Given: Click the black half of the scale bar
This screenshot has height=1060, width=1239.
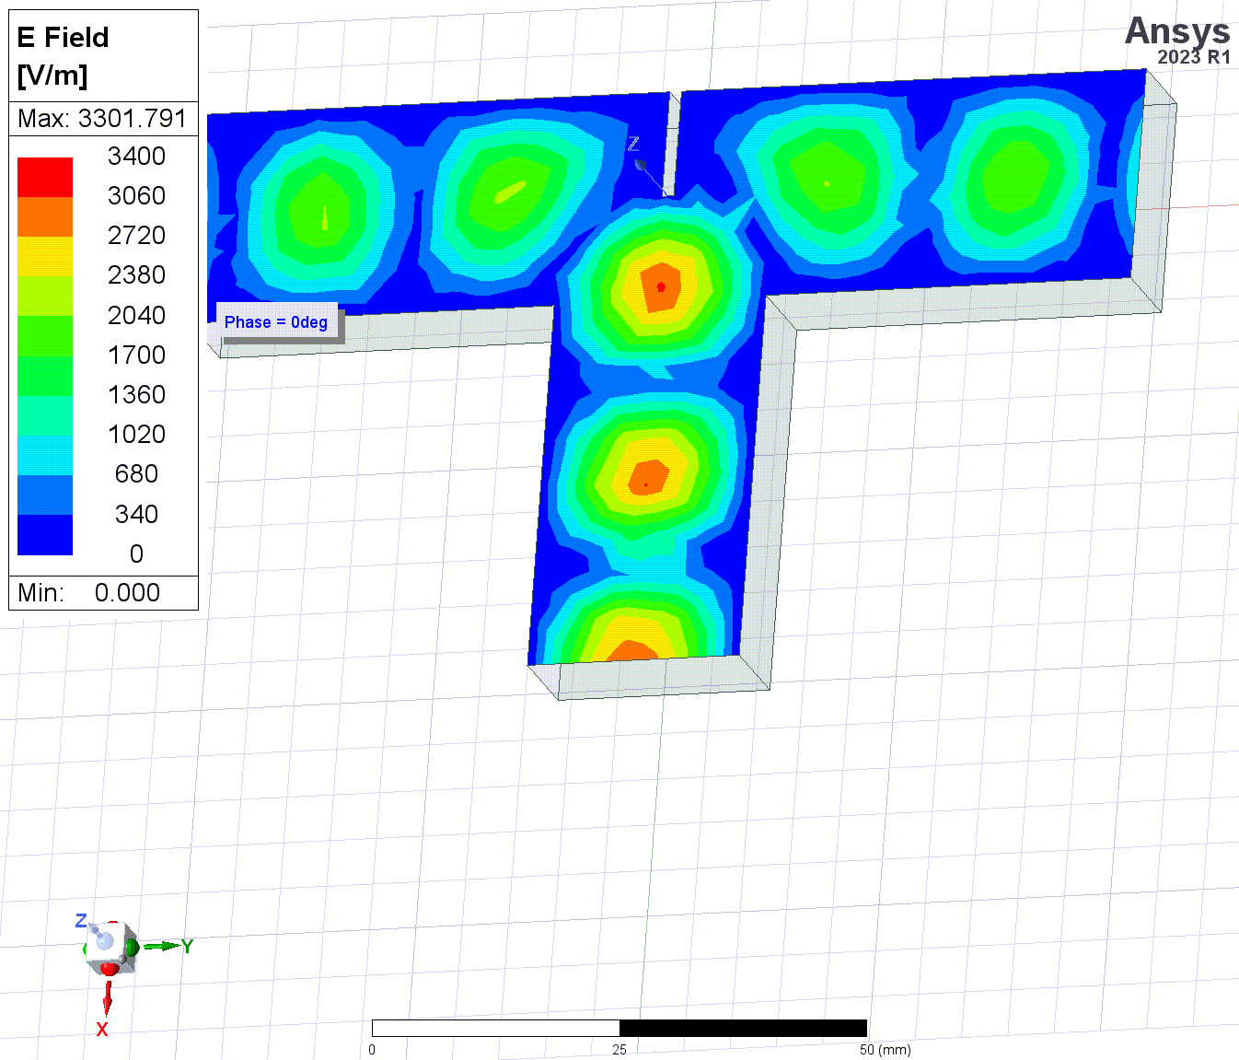Looking at the screenshot, I should click(x=744, y=1028).
